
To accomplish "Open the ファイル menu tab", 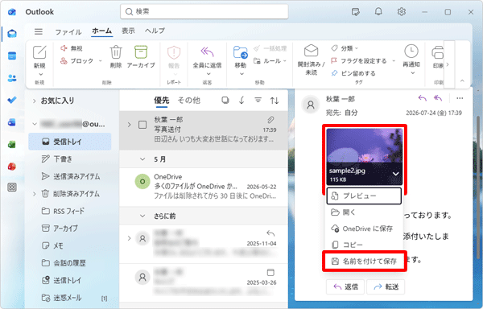I will click(68, 31).
